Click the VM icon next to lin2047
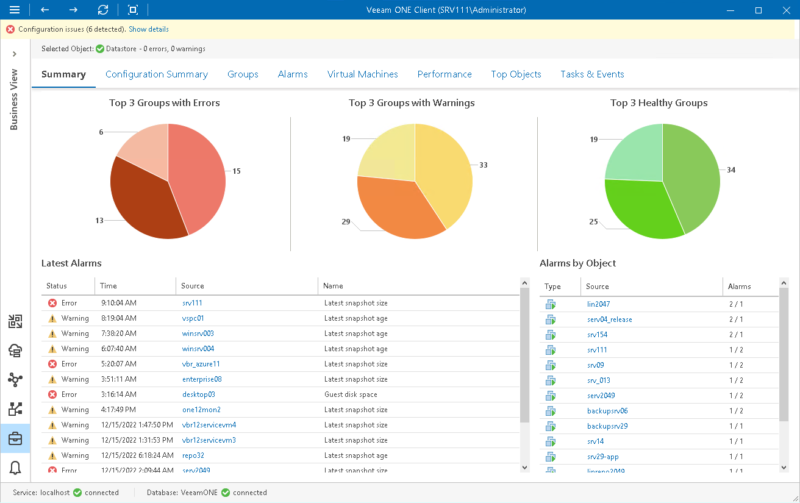 coord(551,304)
